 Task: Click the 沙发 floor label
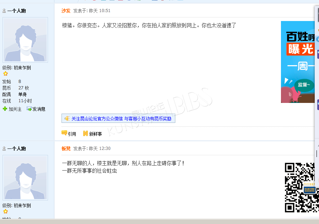pyautogui.click(x=66, y=11)
